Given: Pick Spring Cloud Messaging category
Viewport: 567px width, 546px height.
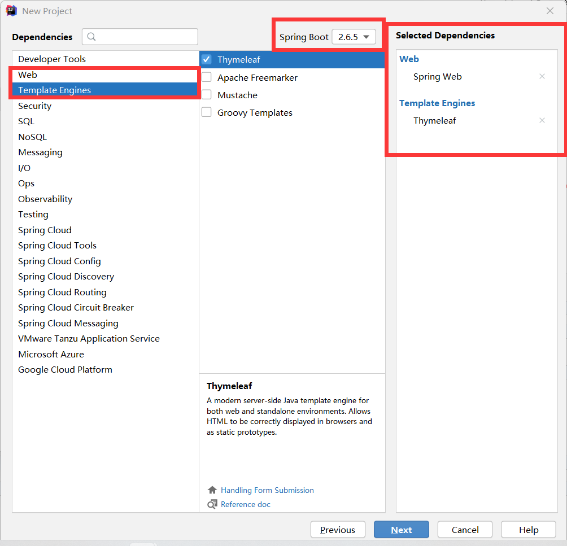Looking at the screenshot, I should coord(105,324).
